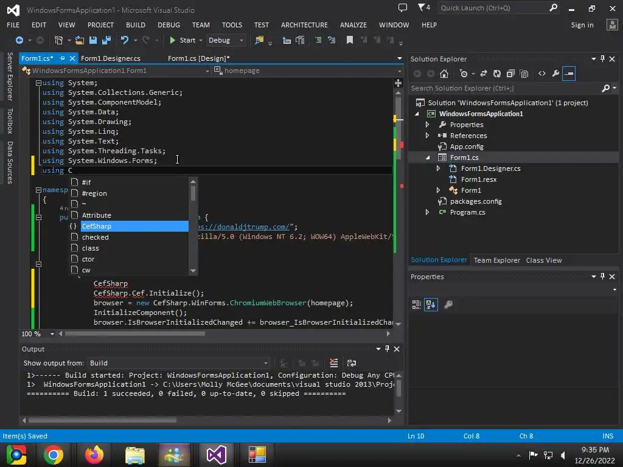Click the Comment Out Selected Lines icon
The width and height of the screenshot is (623, 467).
(x=318, y=40)
